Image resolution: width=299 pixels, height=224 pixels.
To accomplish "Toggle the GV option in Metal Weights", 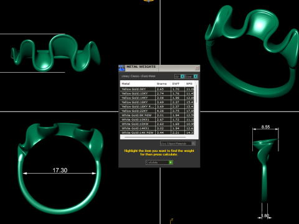I will click(x=179, y=77).
